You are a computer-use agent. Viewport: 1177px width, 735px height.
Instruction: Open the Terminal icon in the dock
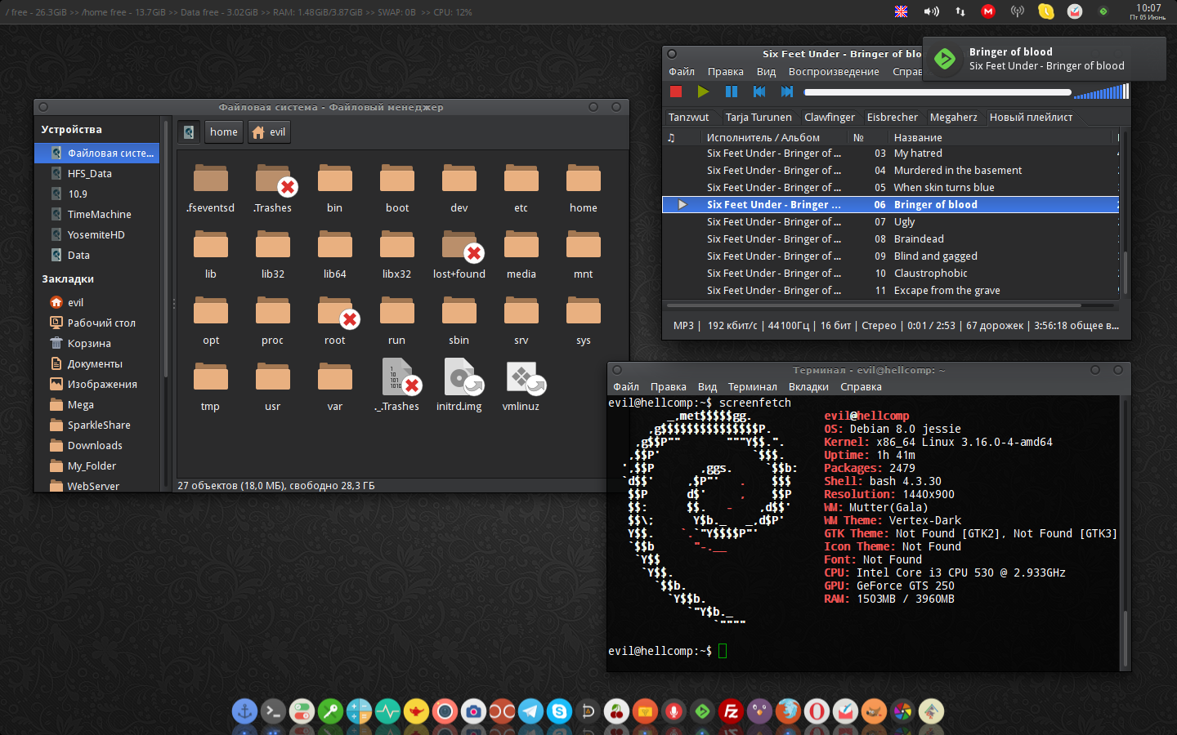pos(273,712)
